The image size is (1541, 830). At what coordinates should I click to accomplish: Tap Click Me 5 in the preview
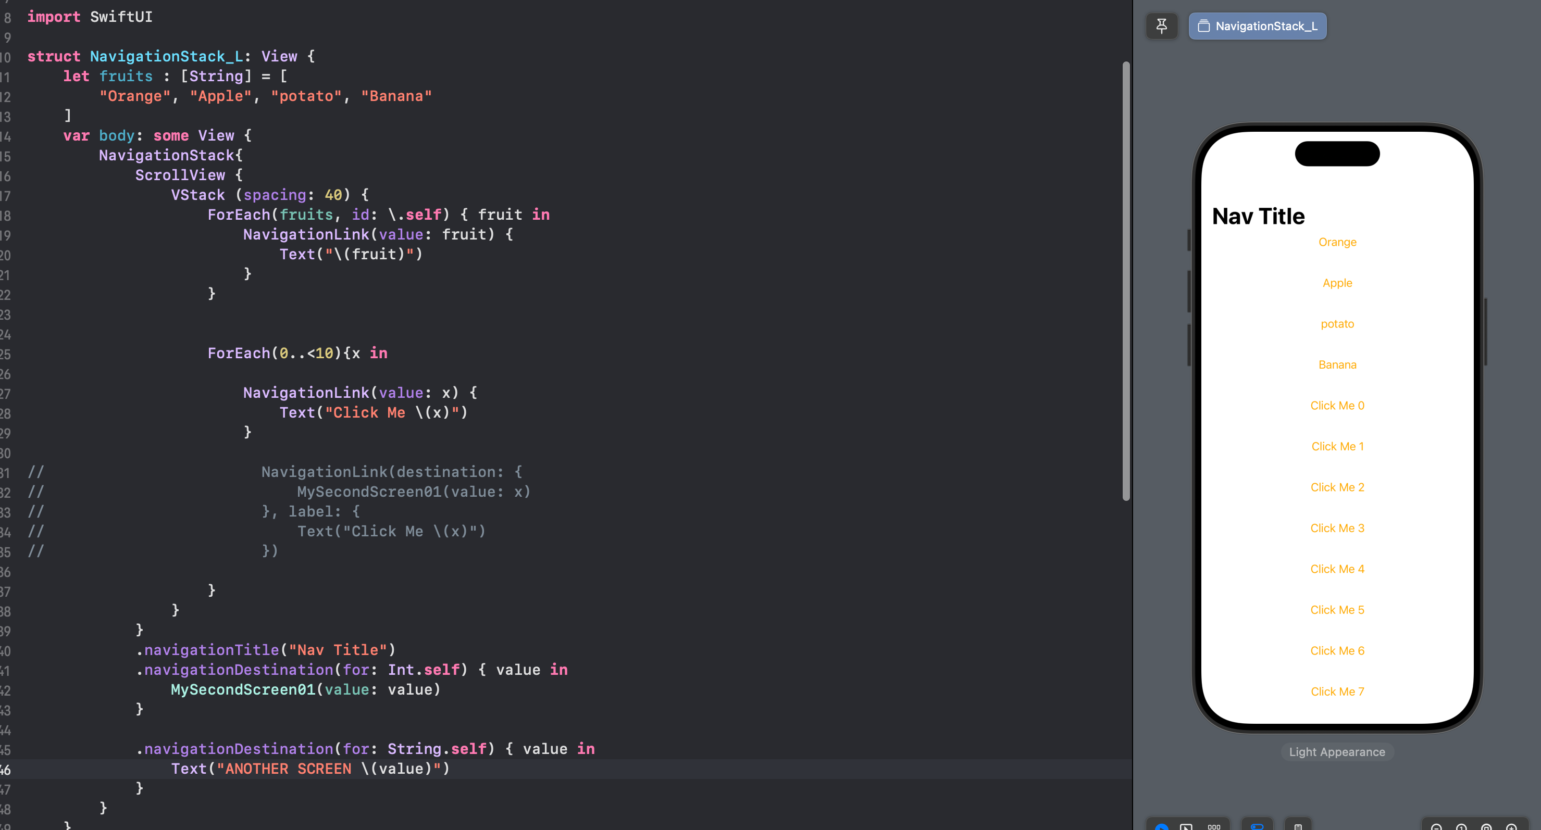[x=1337, y=610]
